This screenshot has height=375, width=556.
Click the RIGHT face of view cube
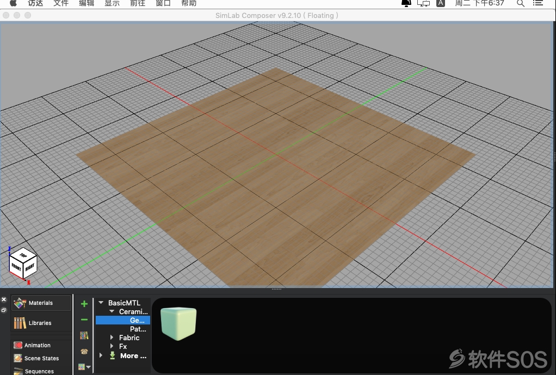tap(30, 267)
